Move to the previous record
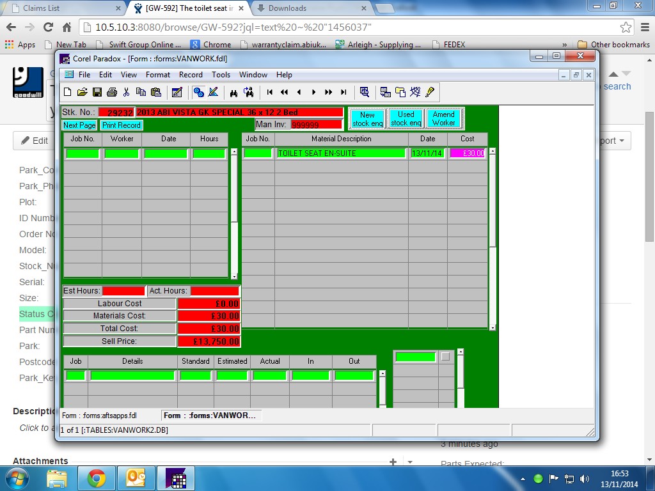655x491 pixels. (299, 92)
